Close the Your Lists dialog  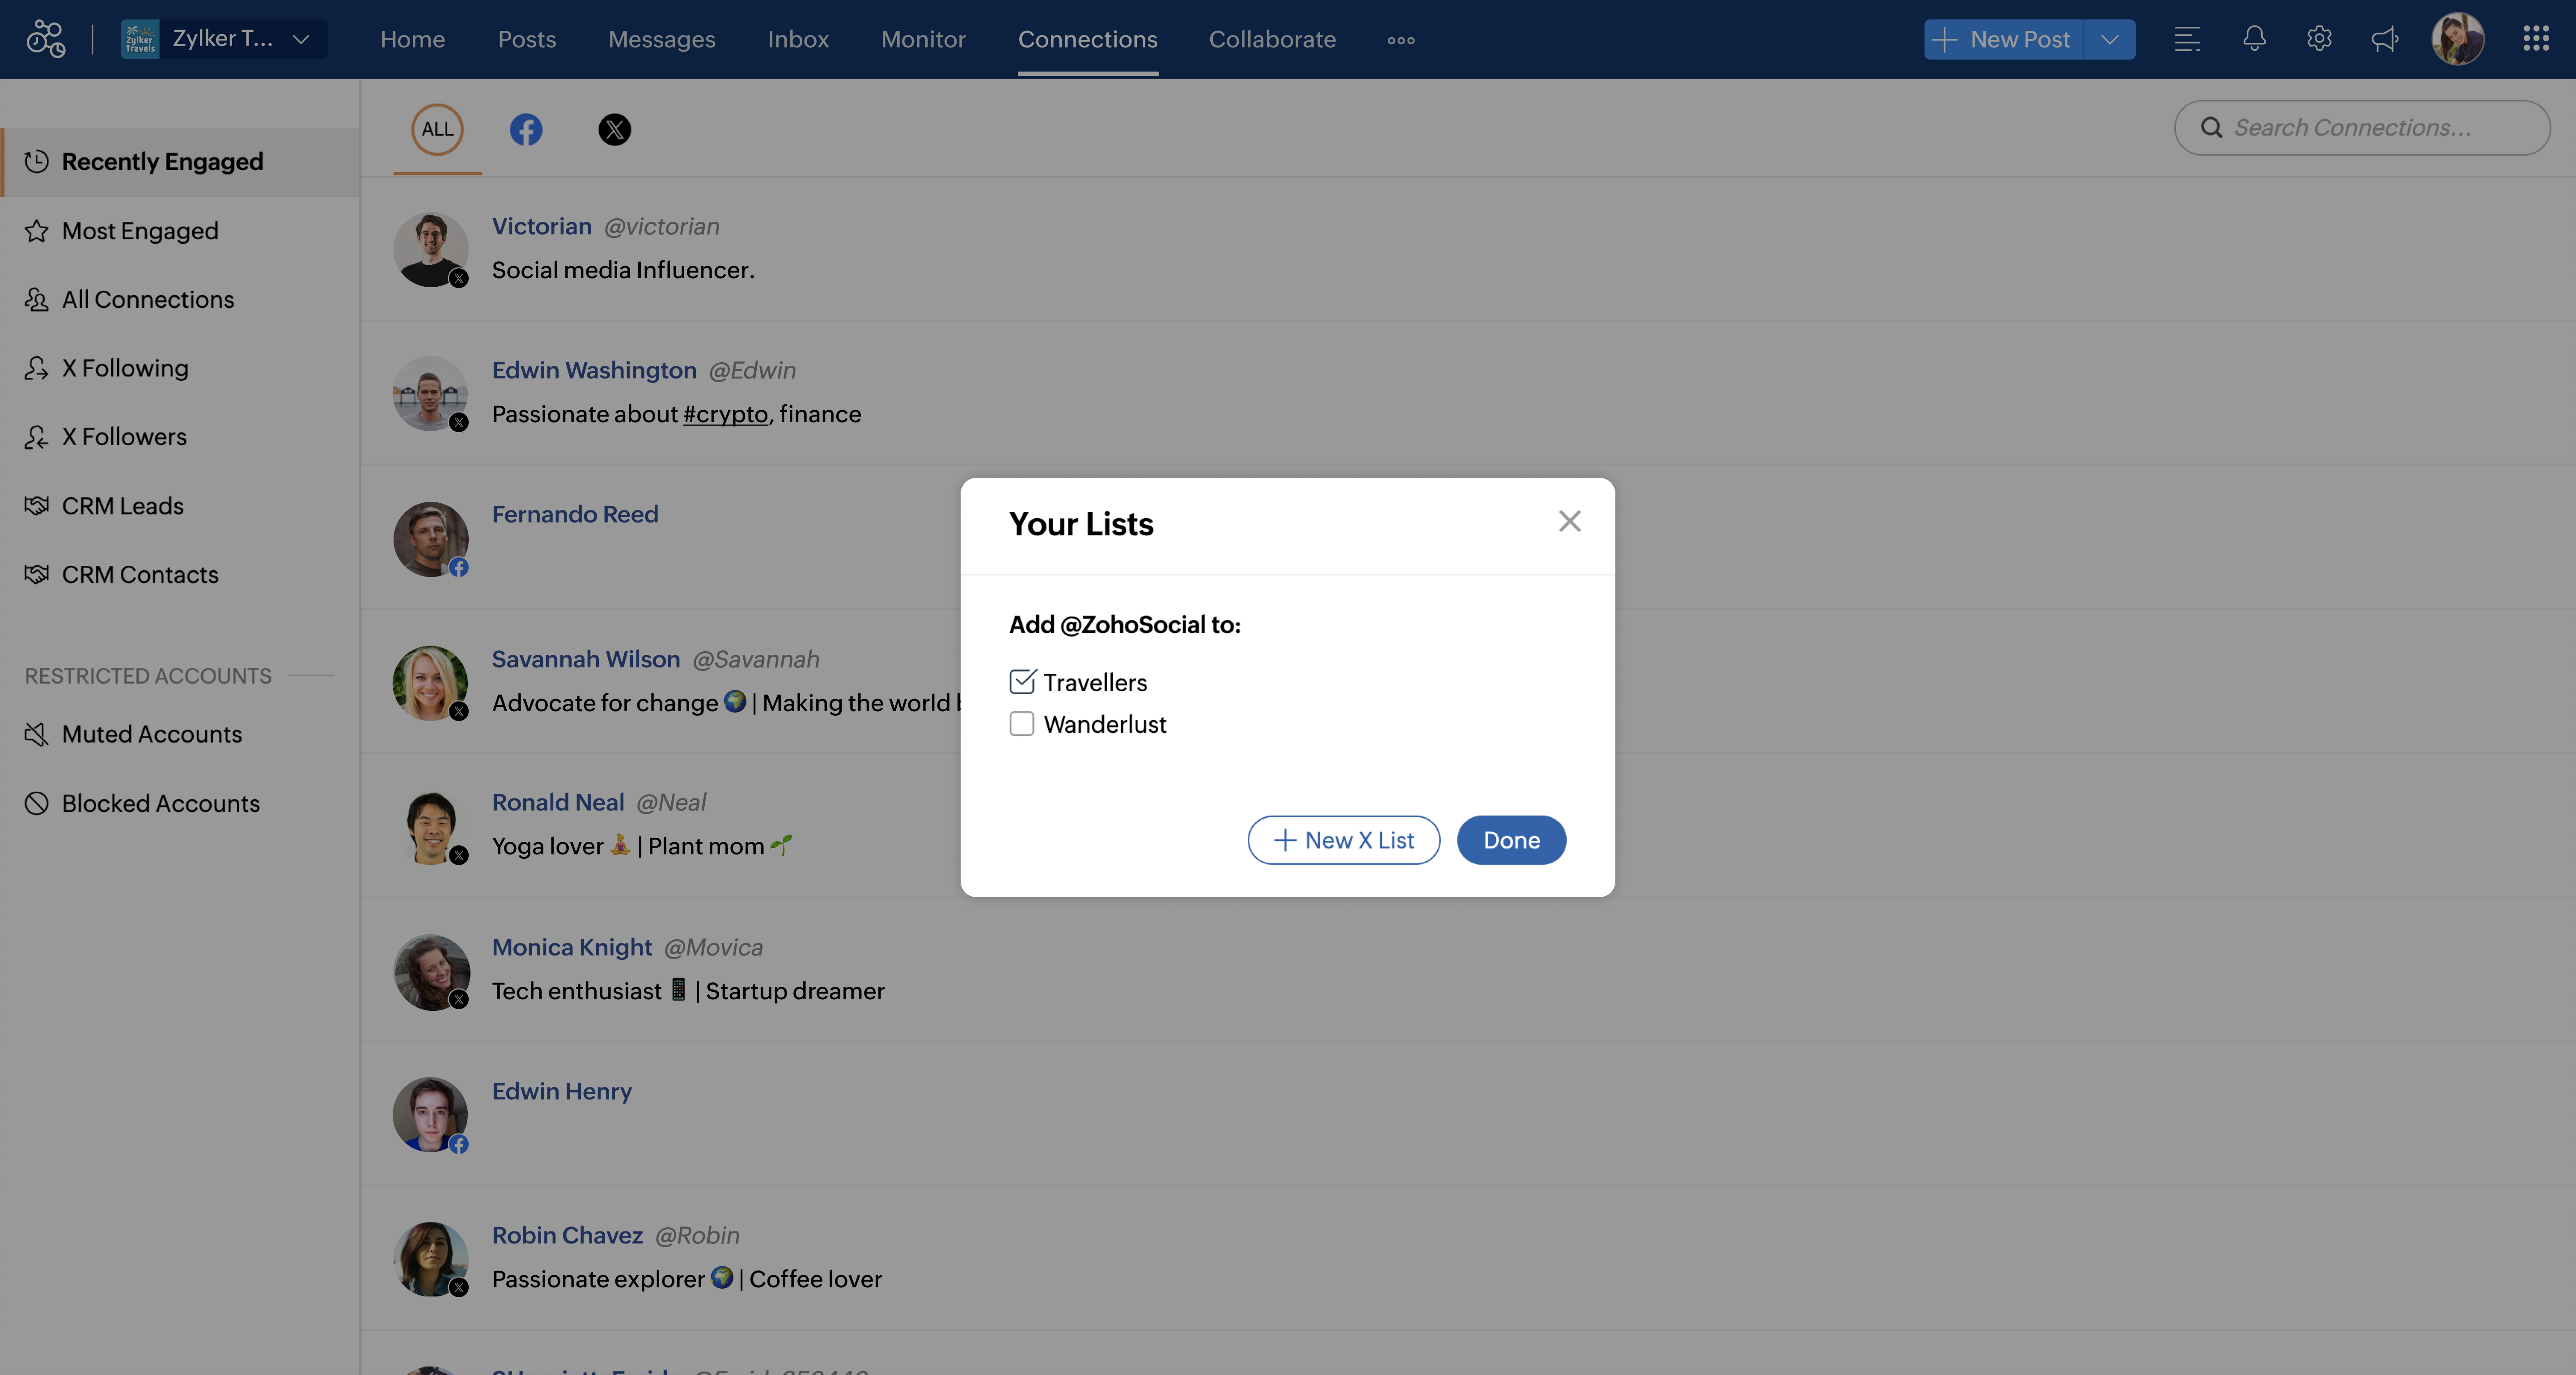coord(1569,521)
